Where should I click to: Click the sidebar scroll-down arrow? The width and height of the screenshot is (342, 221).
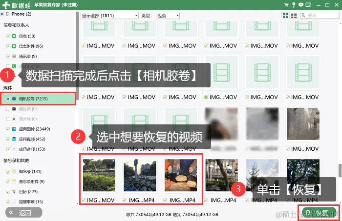point(77,203)
